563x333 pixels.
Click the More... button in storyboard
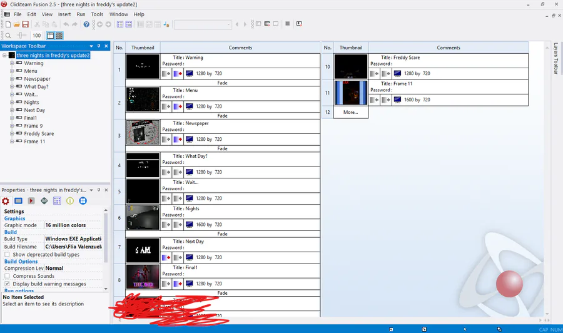point(350,113)
